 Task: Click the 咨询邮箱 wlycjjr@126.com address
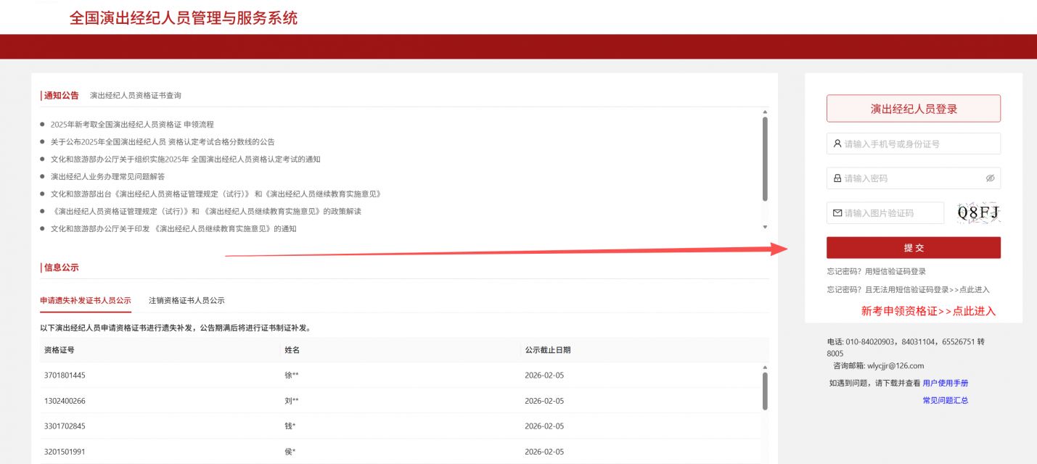[x=895, y=366]
